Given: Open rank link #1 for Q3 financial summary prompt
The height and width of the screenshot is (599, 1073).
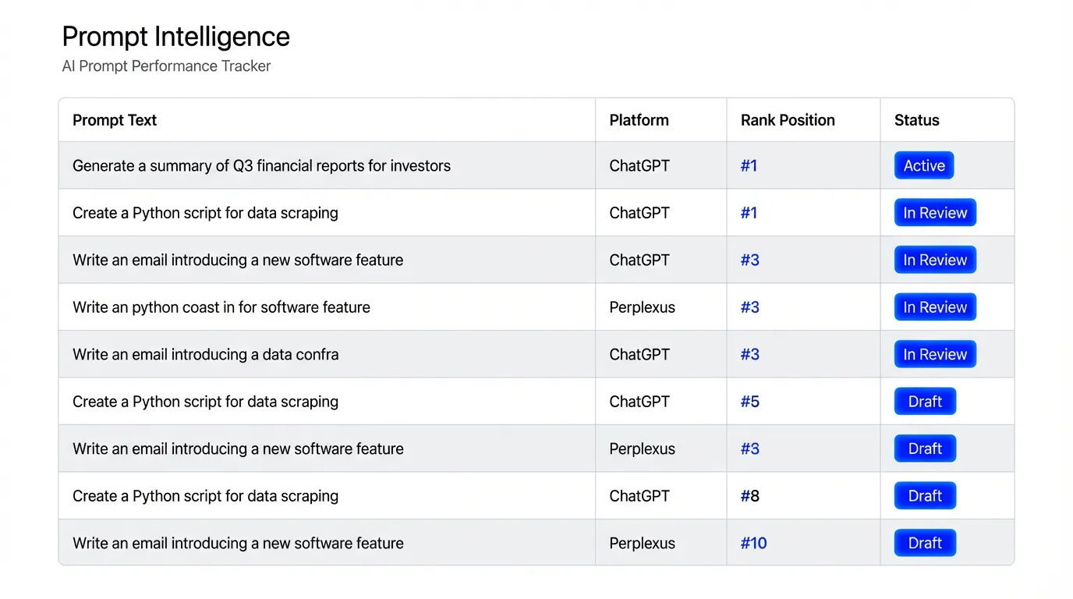Looking at the screenshot, I should pyautogui.click(x=749, y=165).
